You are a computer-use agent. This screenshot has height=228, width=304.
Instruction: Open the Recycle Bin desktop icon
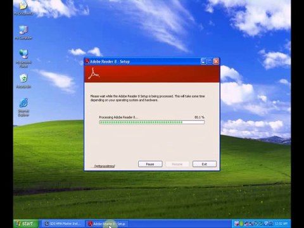(23, 81)
